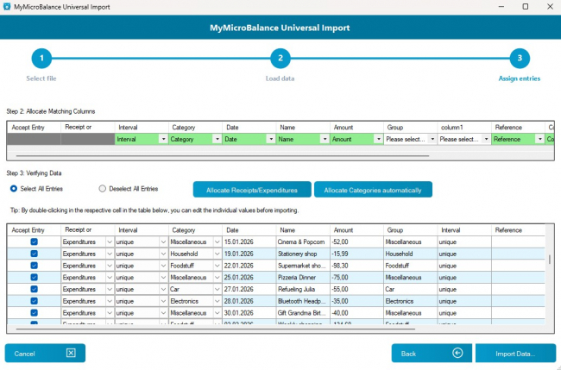Click the X icon on Cancel button

71,353
